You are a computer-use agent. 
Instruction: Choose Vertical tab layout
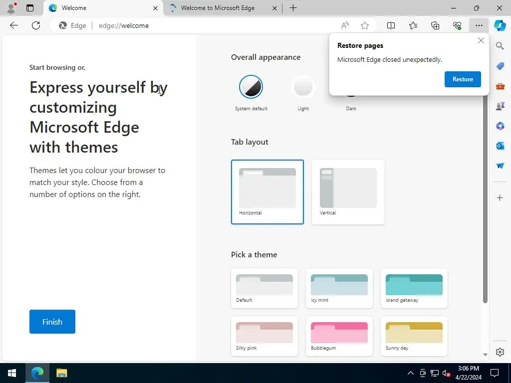point(348,192)
